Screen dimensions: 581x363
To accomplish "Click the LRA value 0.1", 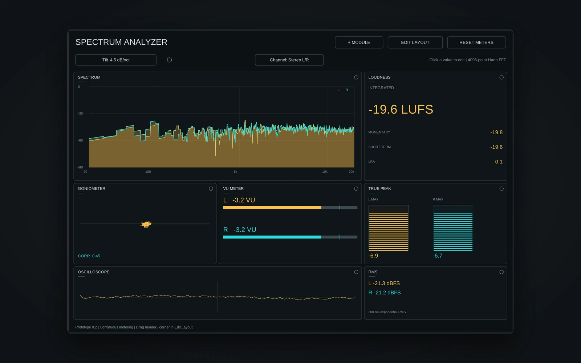I will pos(499,162).
